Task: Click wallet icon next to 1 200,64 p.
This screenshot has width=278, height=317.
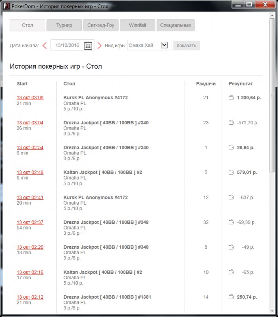Action: point(231,98)
